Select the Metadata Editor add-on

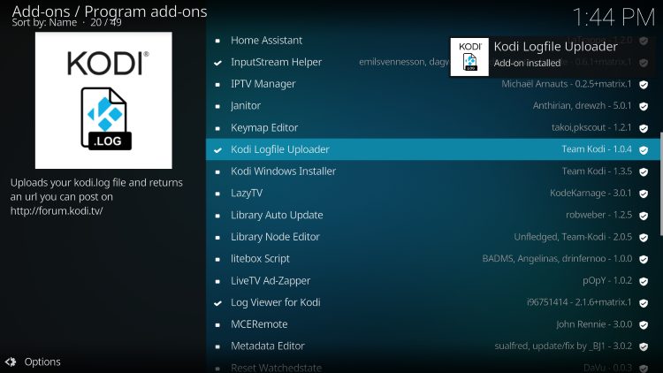[267, 346]
